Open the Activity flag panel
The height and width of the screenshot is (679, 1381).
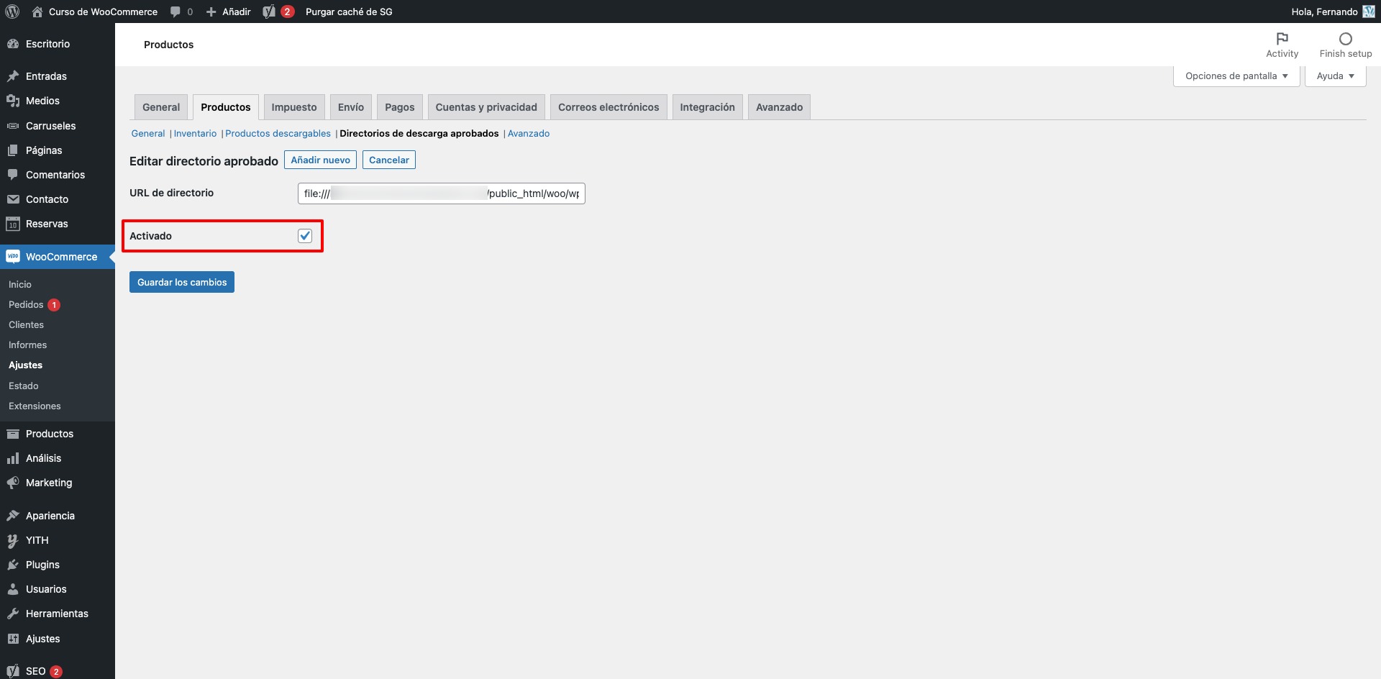click(1282, 45)
